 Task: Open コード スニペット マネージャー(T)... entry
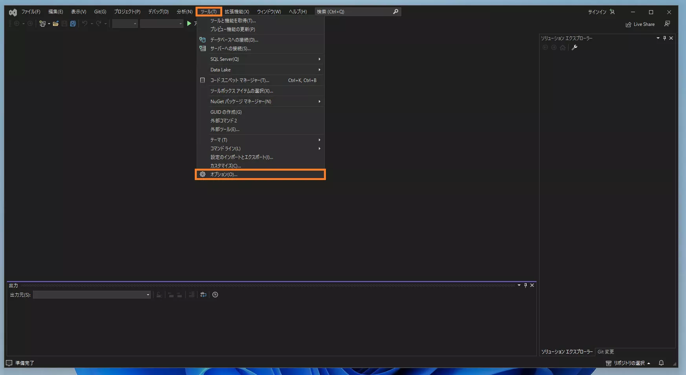[x=261, y=80]
